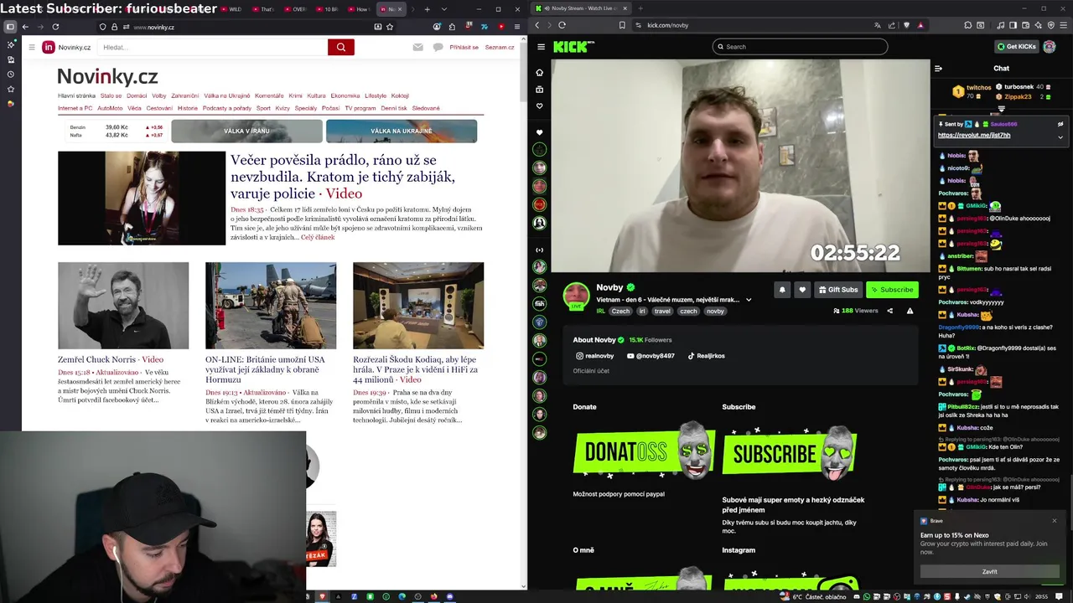Screen dimensions: 1073x603
Task: Expand the pinned message in chat
Action: click(x=1060, y=137)
